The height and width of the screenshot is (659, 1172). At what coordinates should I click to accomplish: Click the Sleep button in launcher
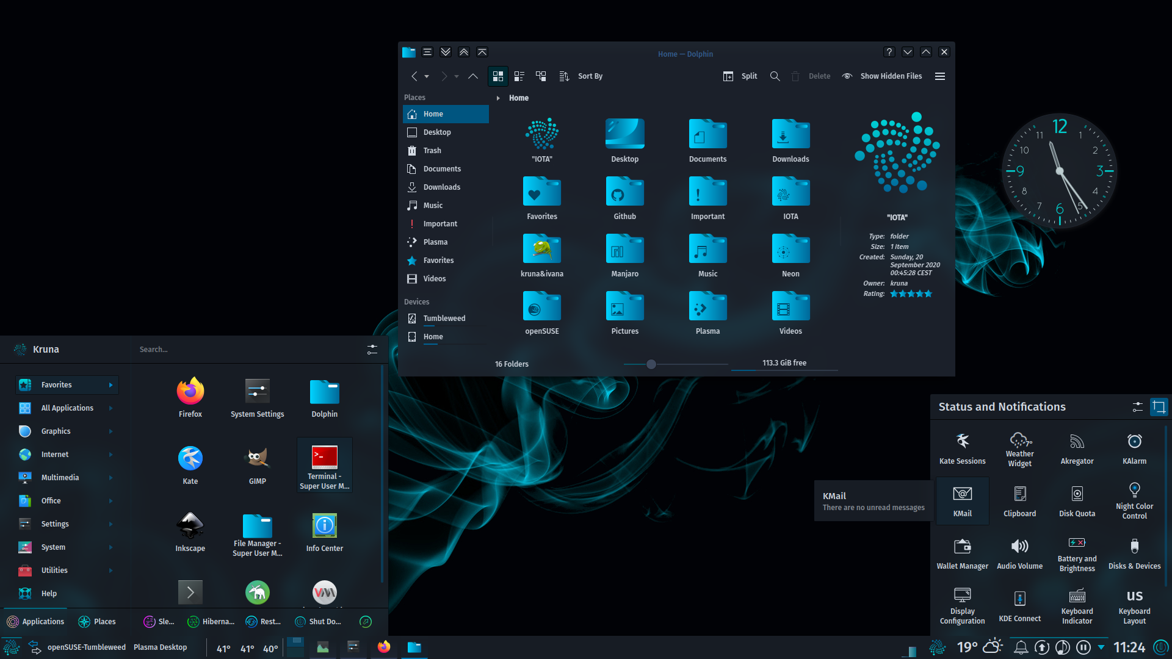(x=159, y=622)
